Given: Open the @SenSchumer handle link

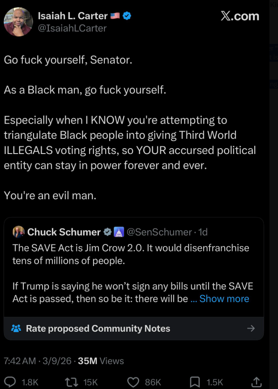Looking at the screenshot, I should tap(160, 232).
